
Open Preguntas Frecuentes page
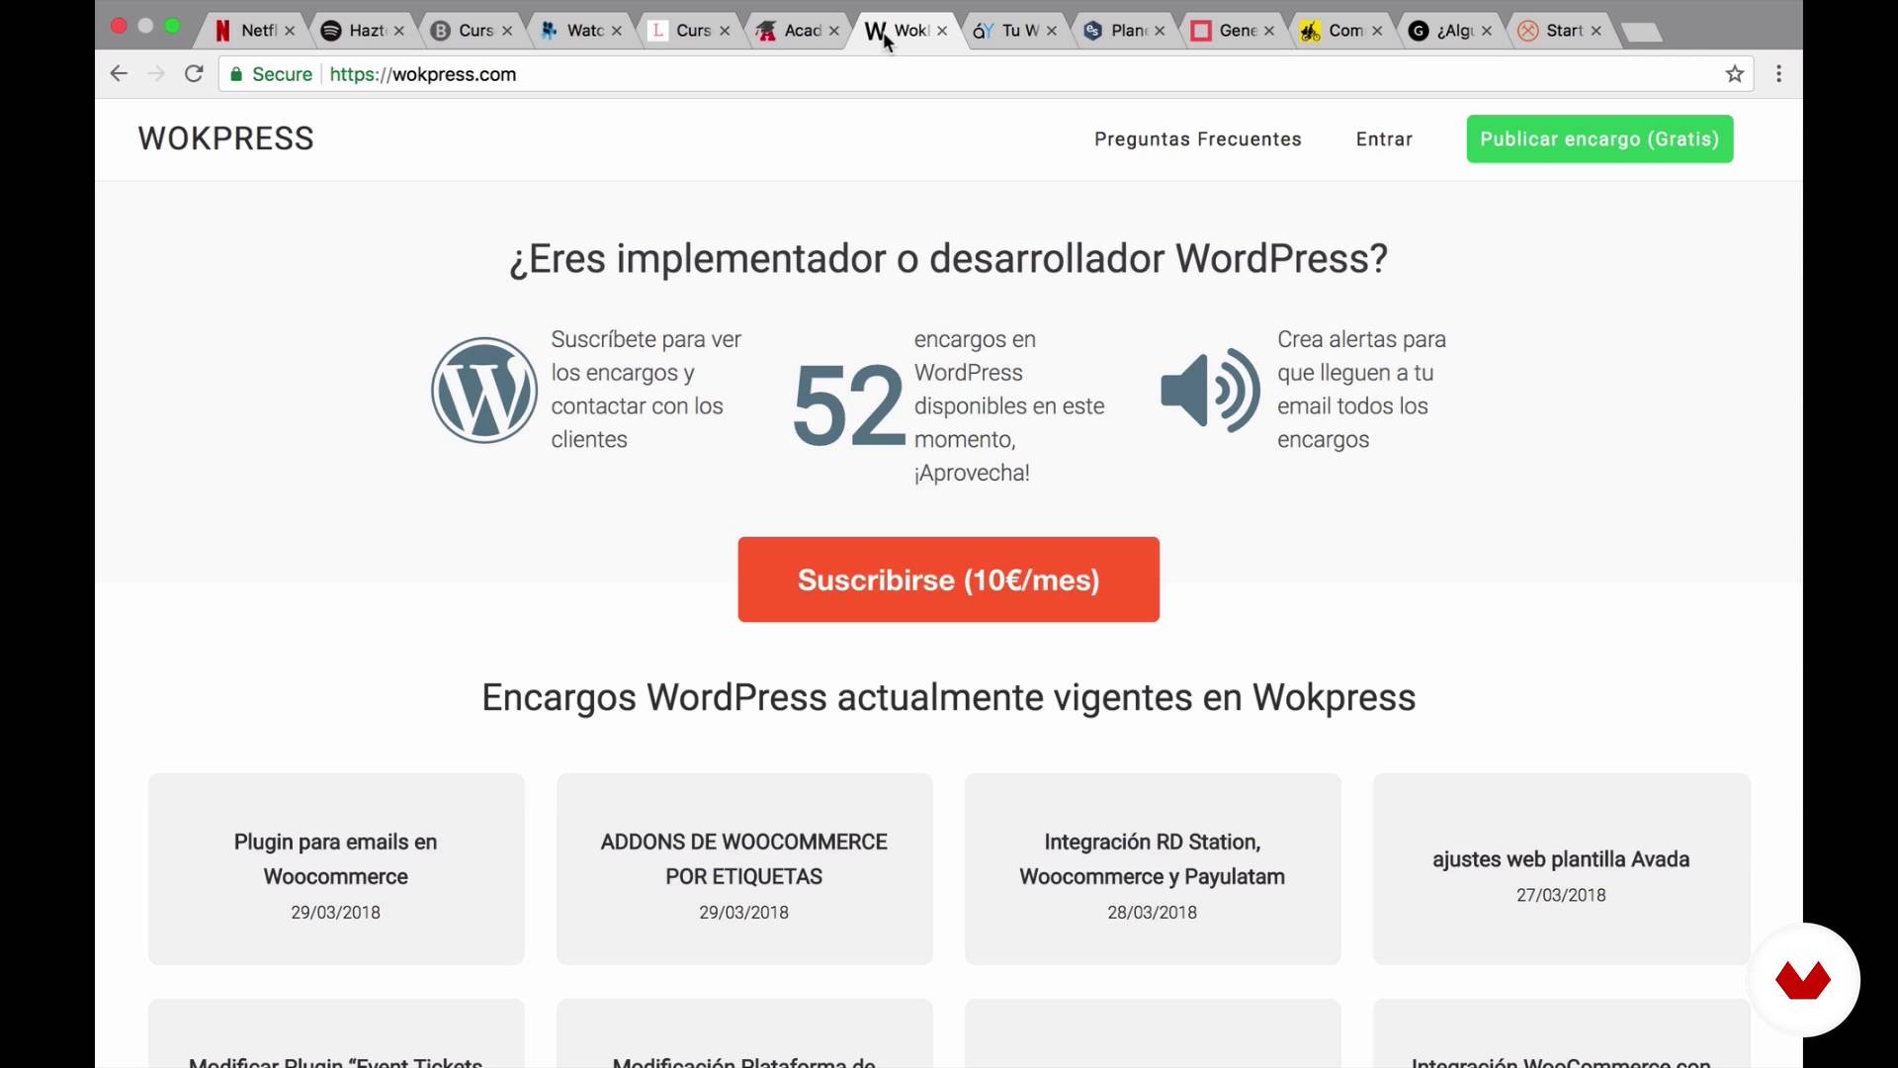click(x=1197, y=139)
